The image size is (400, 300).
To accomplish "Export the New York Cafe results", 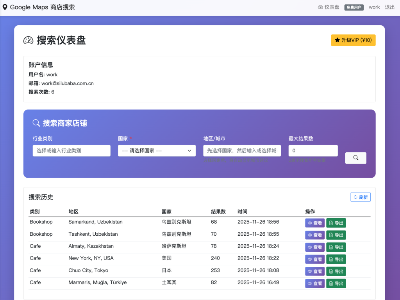I will click(336, 259).
